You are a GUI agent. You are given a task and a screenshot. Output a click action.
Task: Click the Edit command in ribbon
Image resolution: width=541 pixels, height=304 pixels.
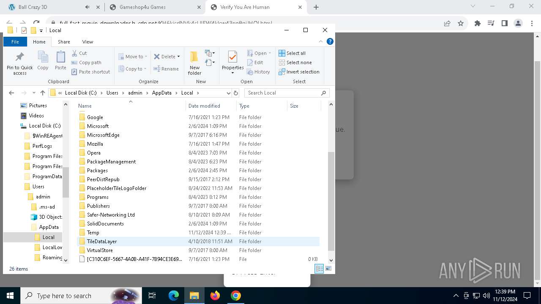(x=255, y=62)
